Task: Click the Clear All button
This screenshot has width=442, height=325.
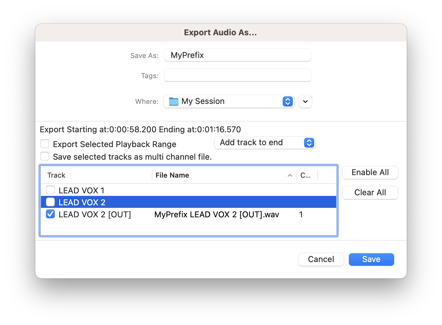Action: pyautogui.click(x=370, y=193)
